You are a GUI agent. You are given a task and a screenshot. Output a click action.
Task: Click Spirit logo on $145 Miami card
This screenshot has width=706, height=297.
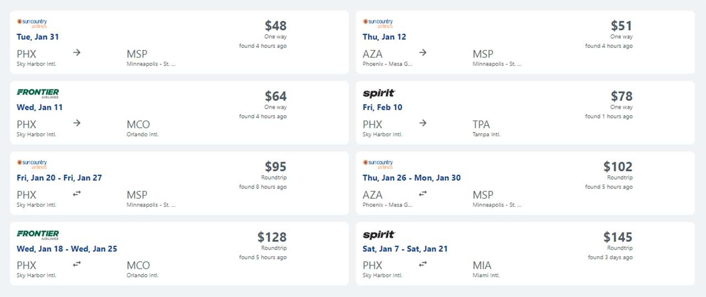pos(378,235)
